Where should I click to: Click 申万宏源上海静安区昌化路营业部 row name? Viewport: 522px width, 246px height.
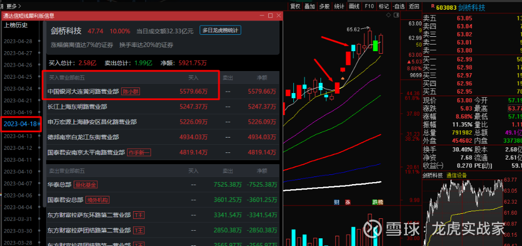[92, 122]
